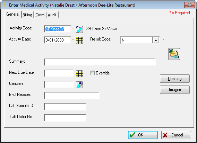Go to the Audit tab
Screen dimensions: 197x143
tap(52, 15)
